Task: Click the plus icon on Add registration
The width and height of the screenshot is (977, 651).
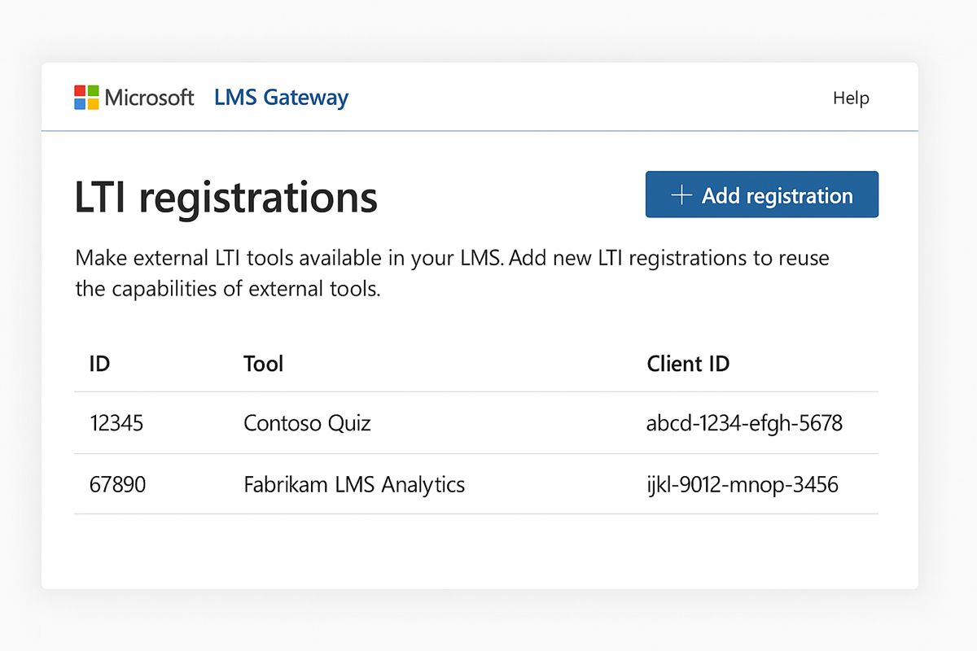Action: (681, 195)
